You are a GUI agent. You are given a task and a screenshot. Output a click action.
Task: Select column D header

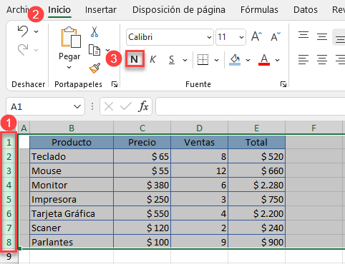pyautogui.click(x=200, y=128)
